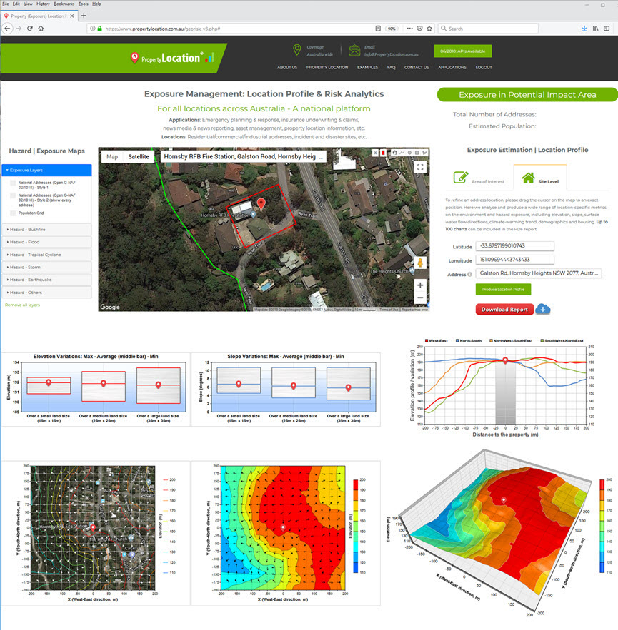Select the circle drawing tool on the map
Image resolution: width=618 pixels, height=630 pixels.
click(x=409, y=153)
